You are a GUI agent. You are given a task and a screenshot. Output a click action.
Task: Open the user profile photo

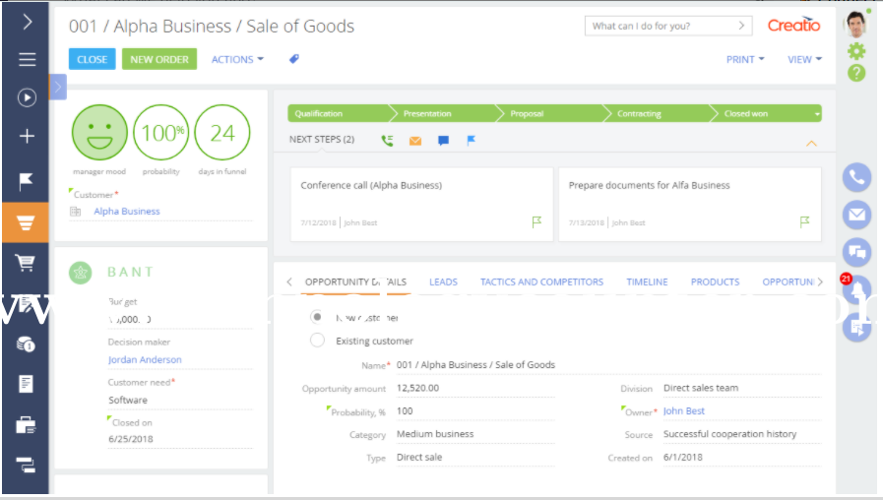[856, 25]
